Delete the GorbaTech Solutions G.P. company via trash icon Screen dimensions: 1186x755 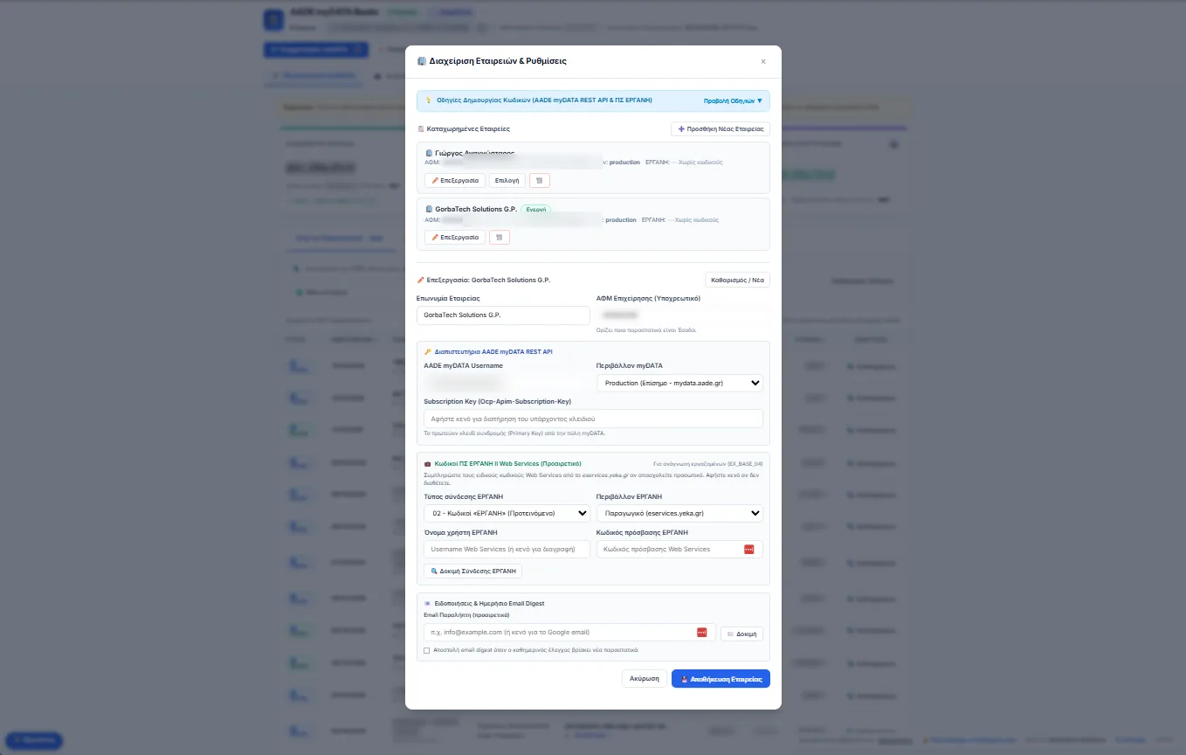coord(500,237)
